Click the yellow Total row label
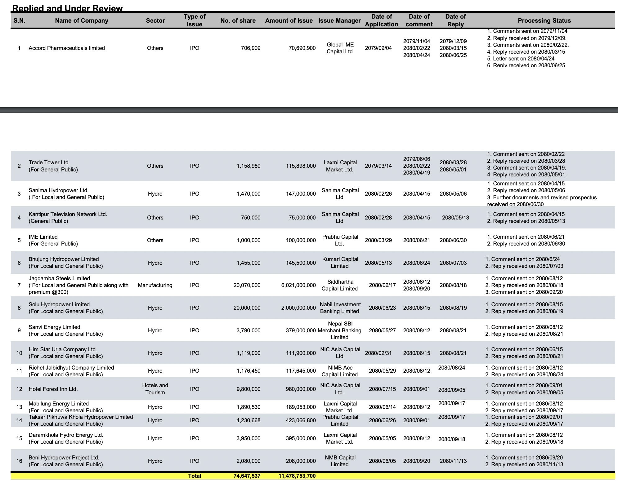Viewport: 618px width, 483px height. [x=195, y=476]
